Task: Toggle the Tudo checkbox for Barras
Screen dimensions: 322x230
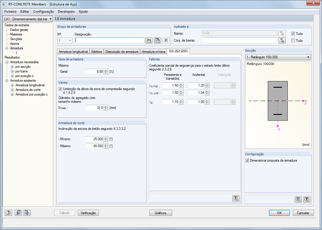Action: [293, 34]
